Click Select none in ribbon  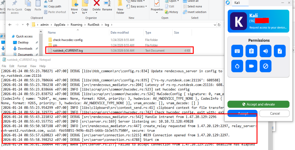coord(192,6)
